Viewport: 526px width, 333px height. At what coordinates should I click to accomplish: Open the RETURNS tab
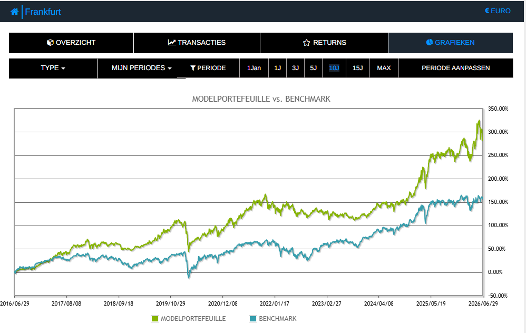(x=324, y=43)
